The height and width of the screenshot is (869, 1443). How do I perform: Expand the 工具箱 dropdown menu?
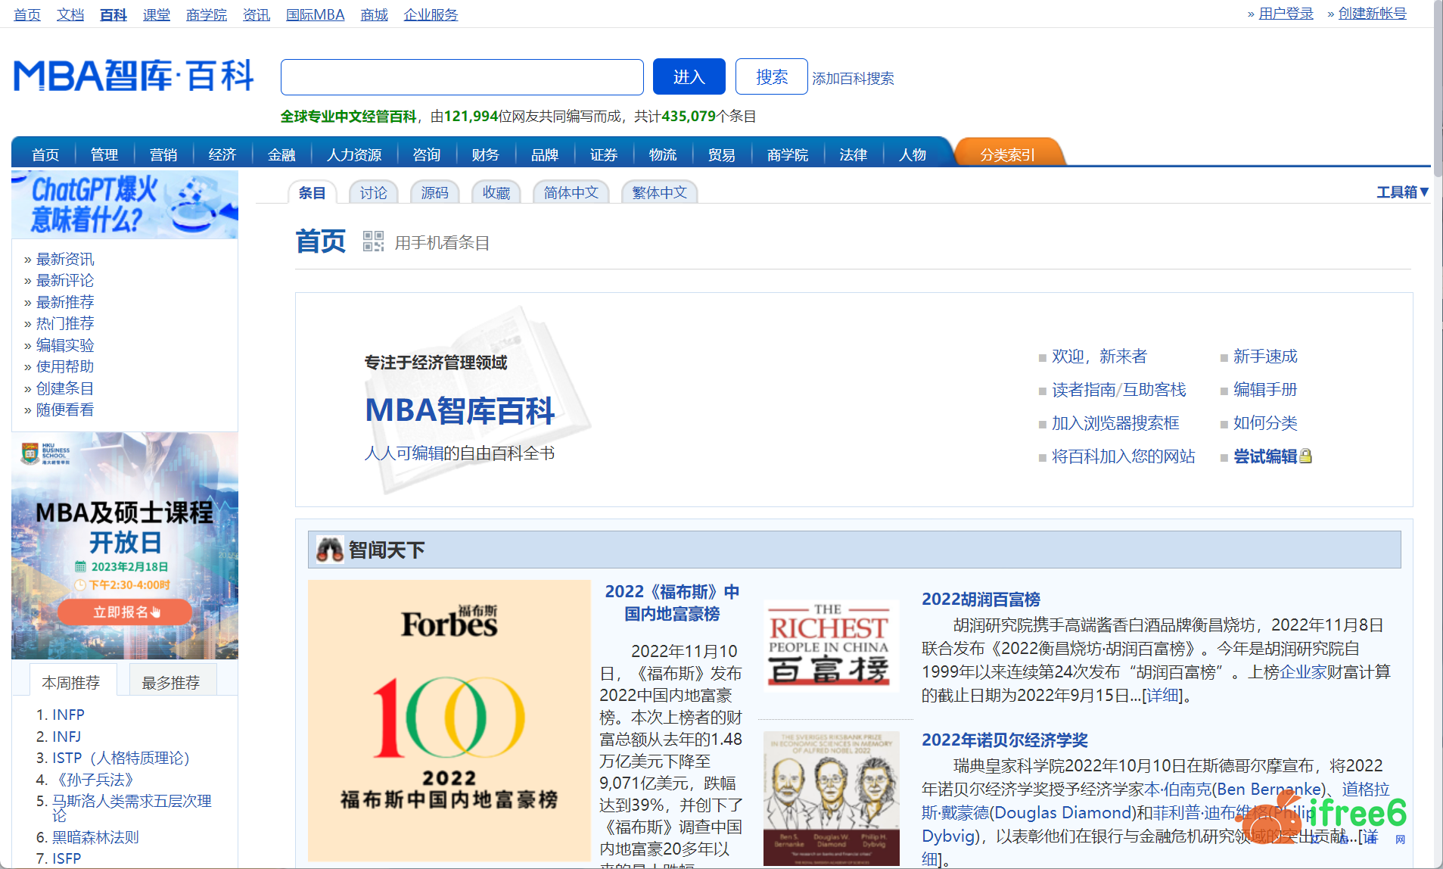point(1401,192)
